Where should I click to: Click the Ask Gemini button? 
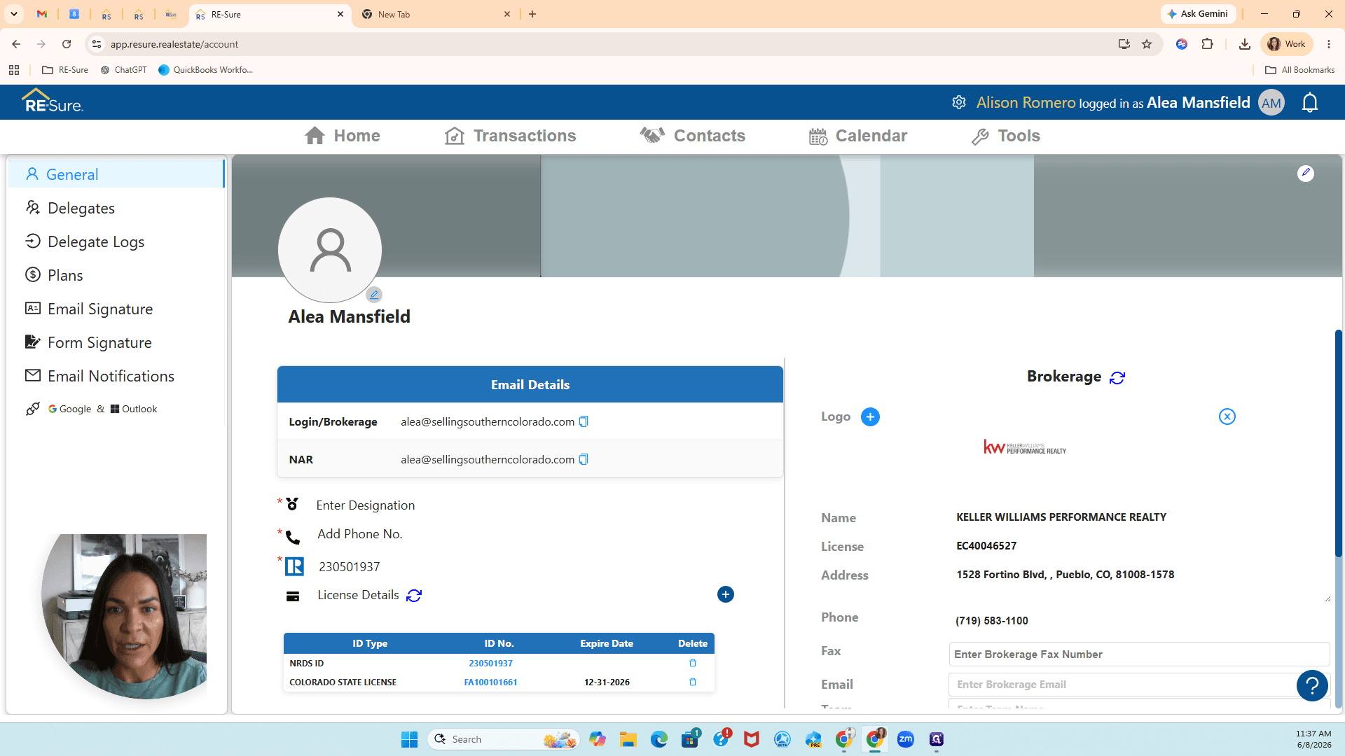pos(1198,14)
